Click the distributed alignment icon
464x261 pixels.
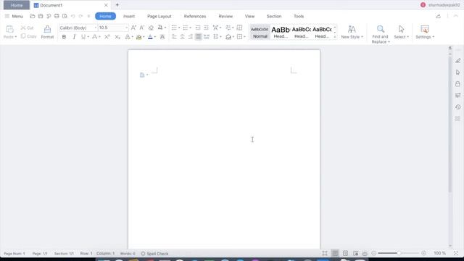[207, 37]
